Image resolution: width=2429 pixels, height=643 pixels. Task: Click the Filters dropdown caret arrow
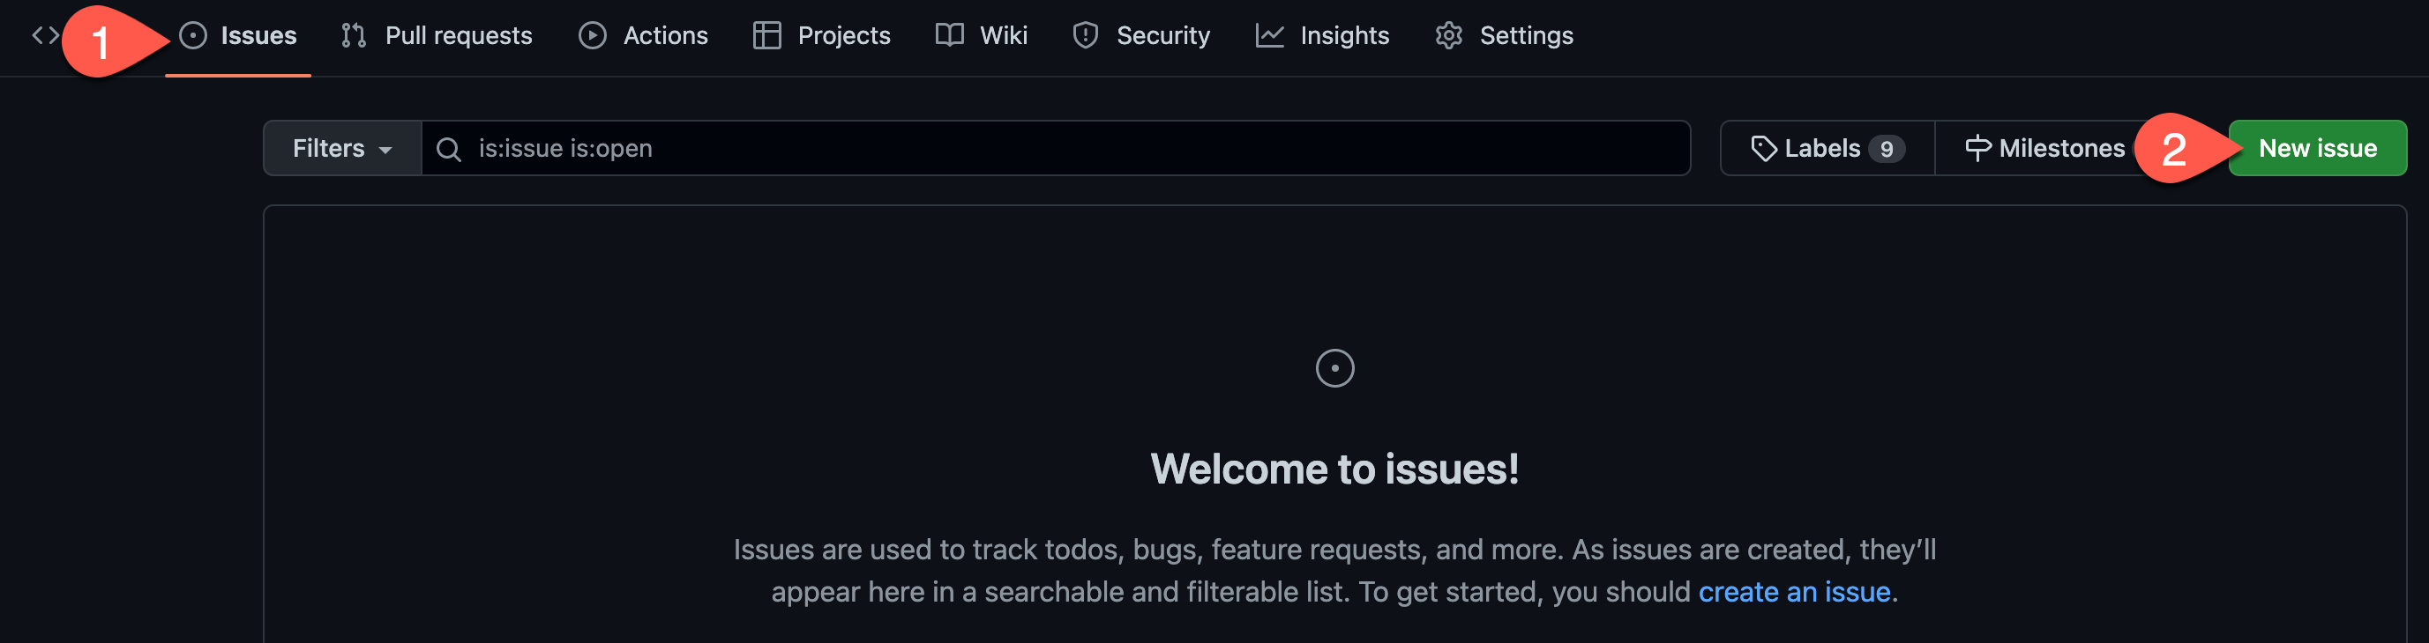(385, 151)
